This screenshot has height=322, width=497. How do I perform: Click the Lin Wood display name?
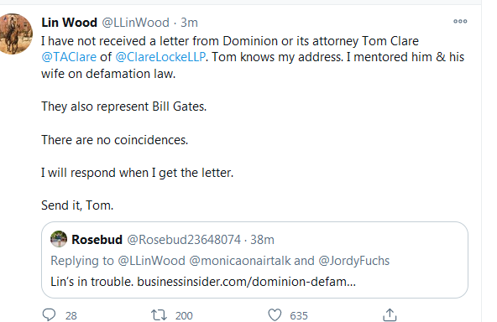click(x=69, y=23)
